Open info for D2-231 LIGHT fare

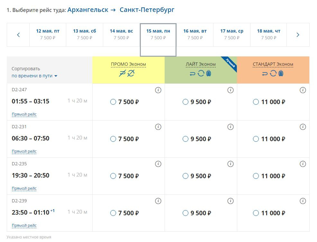coord(231,127)
